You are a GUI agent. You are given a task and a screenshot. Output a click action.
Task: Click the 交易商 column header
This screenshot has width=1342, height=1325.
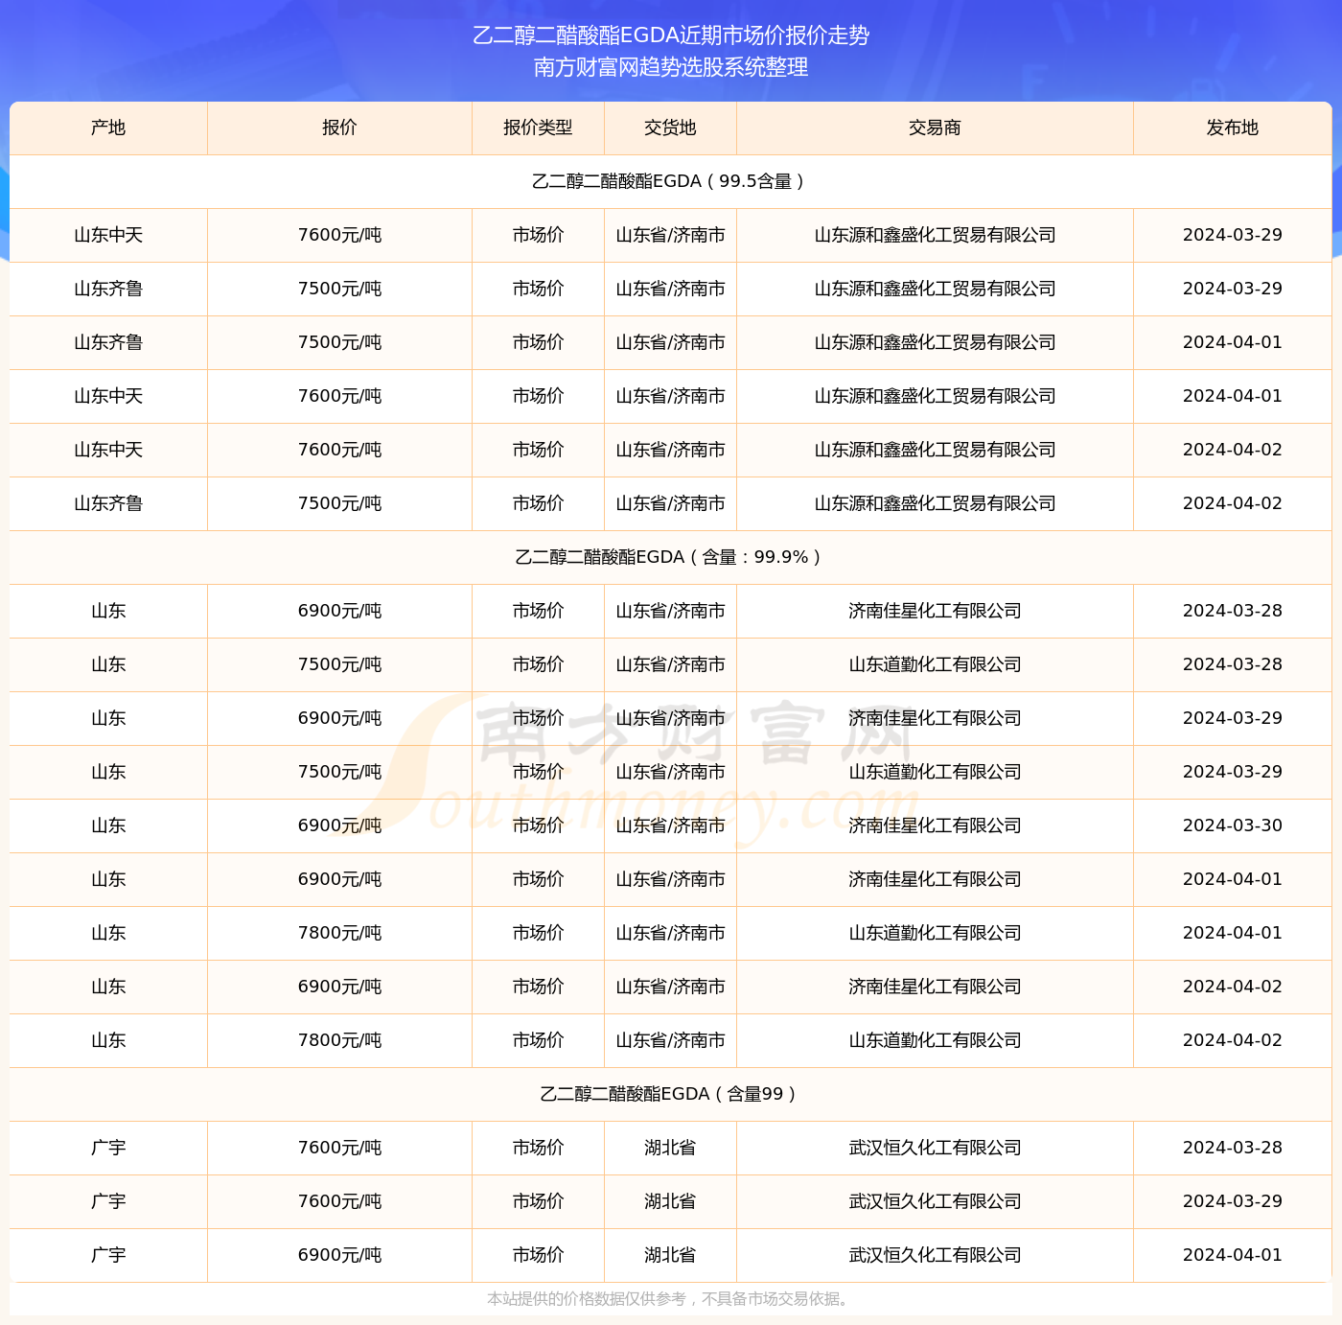coord(935,128)
